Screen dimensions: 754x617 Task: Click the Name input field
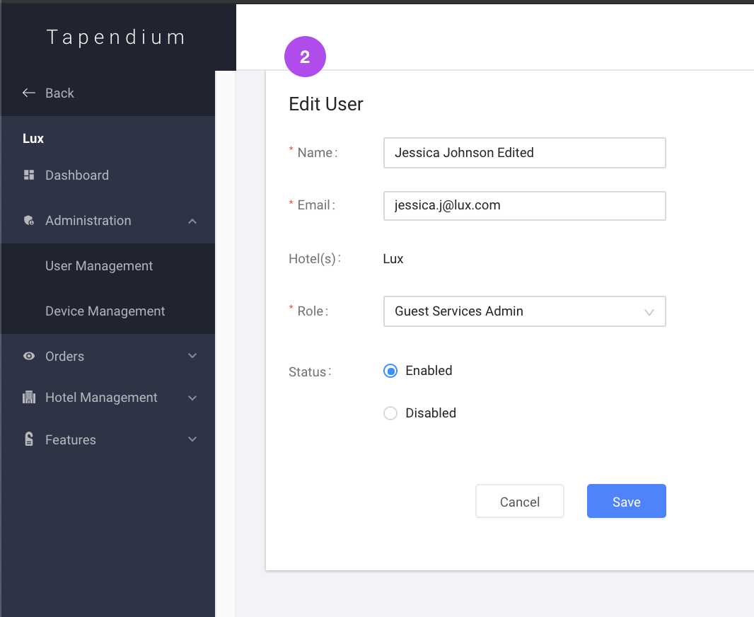(524, 153)
